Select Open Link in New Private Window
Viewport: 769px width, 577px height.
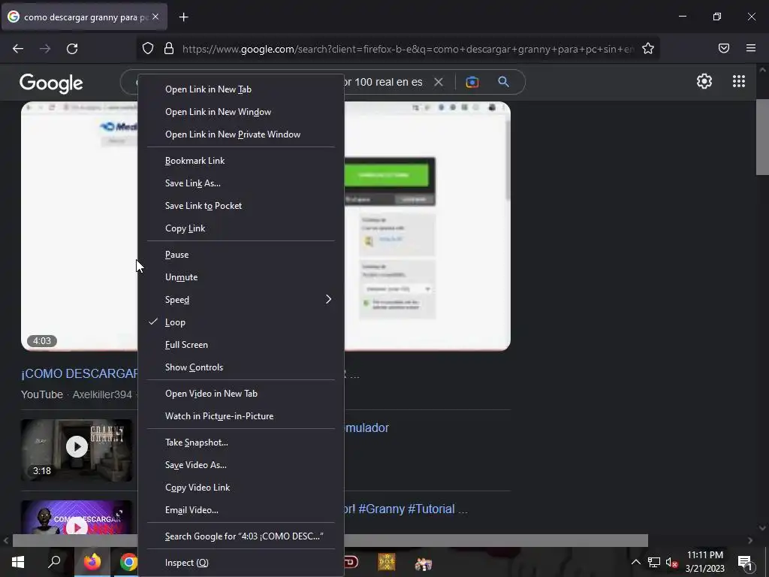click(x=241, y=134)
